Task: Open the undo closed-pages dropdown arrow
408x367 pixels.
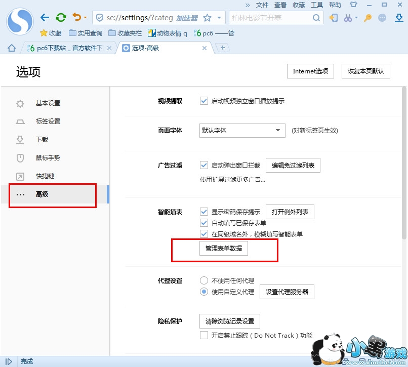Action: pos(85,18)
